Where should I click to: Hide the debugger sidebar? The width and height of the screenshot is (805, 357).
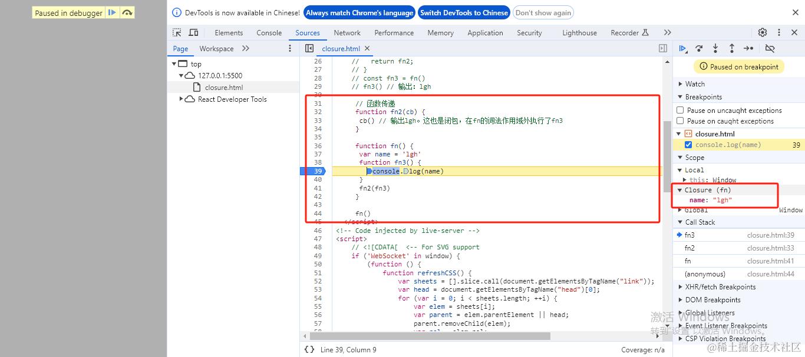663,48
